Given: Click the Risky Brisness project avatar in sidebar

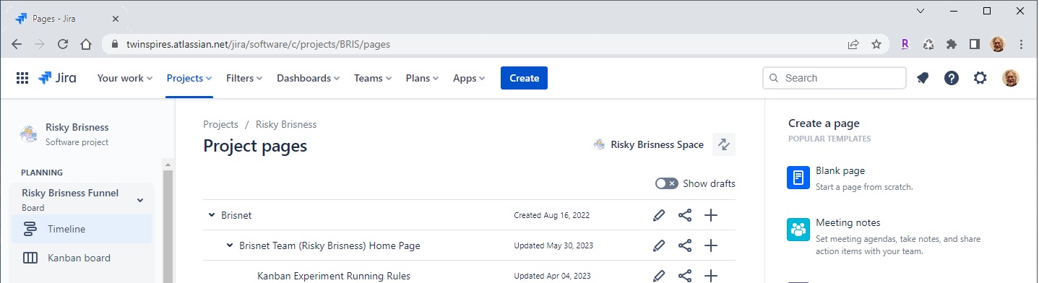Looking at the screenshot, I should [x=28, y=134].
